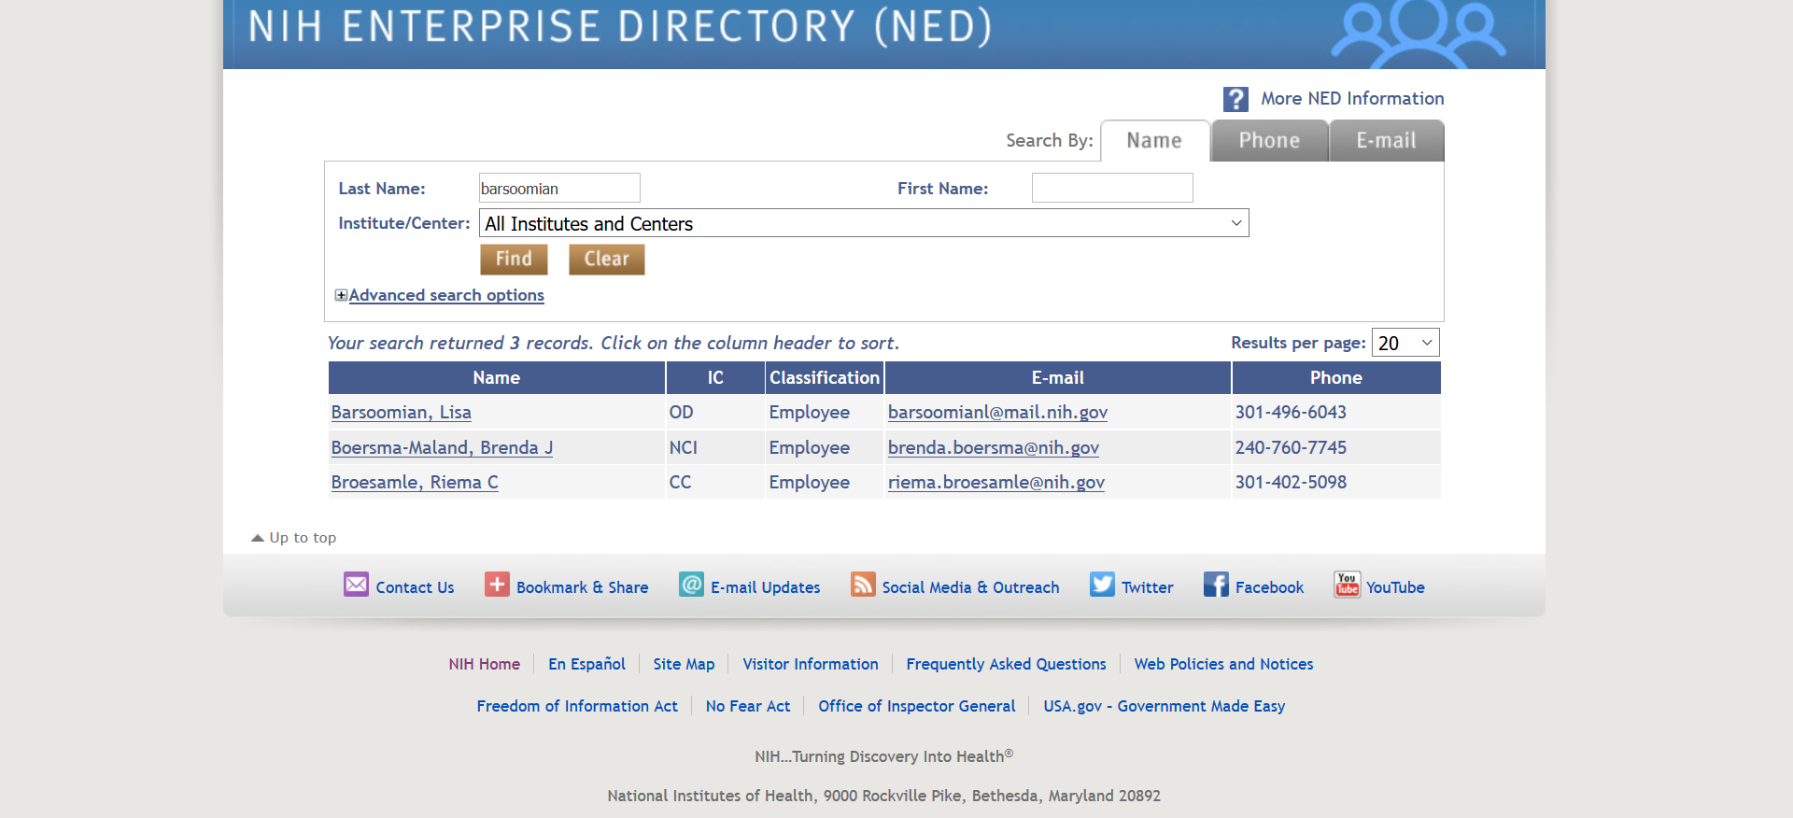Open Visitor Information link
Screen dimensions: 1793x818
tap(811, 664)
